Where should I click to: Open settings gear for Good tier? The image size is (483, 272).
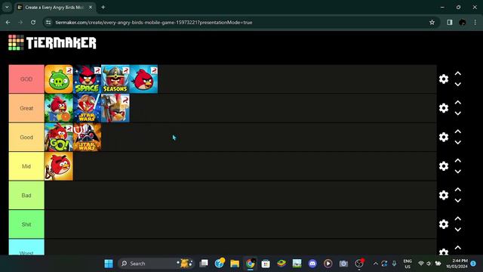tap(444, 137)
